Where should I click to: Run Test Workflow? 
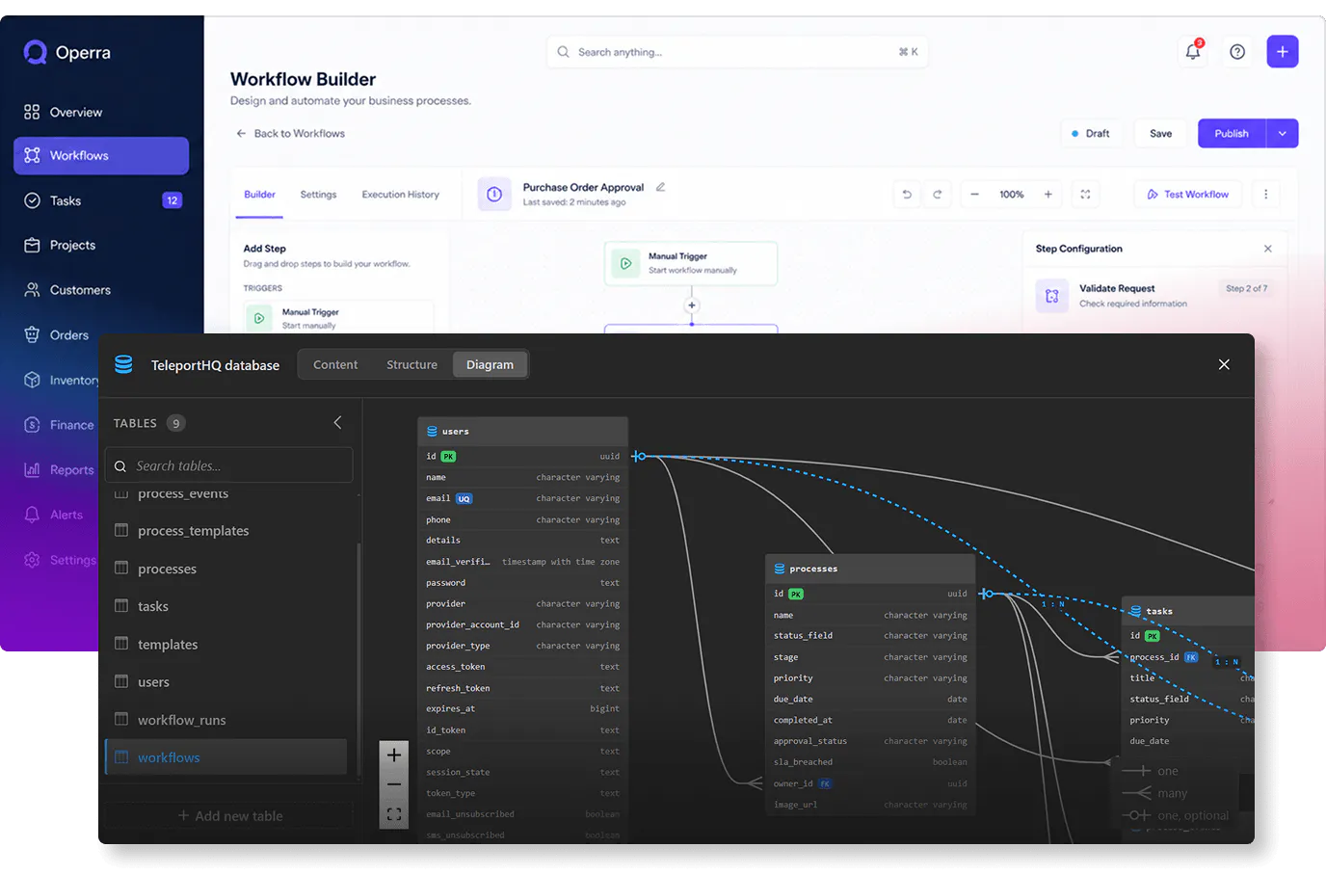(x=1188, y=195)
